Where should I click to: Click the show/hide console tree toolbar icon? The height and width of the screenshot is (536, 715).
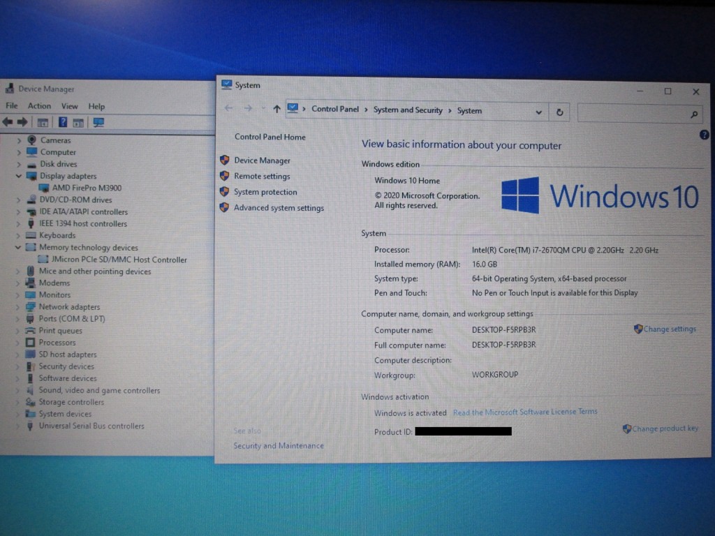pos(43,122)
